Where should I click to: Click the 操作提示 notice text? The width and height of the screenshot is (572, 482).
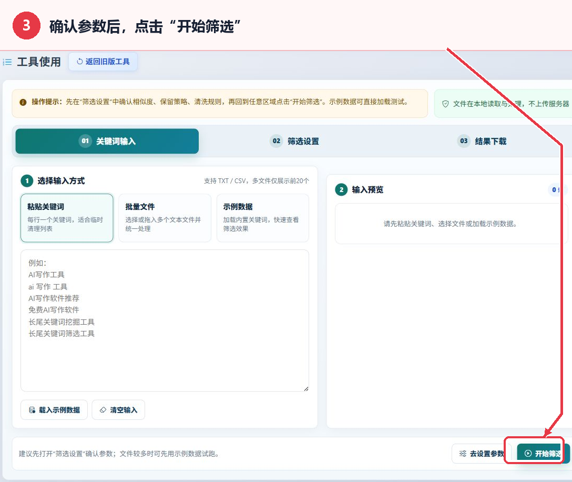coord(220,102)
